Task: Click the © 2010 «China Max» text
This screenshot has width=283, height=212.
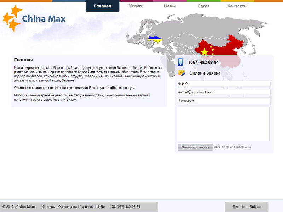Action: [19, 207]
